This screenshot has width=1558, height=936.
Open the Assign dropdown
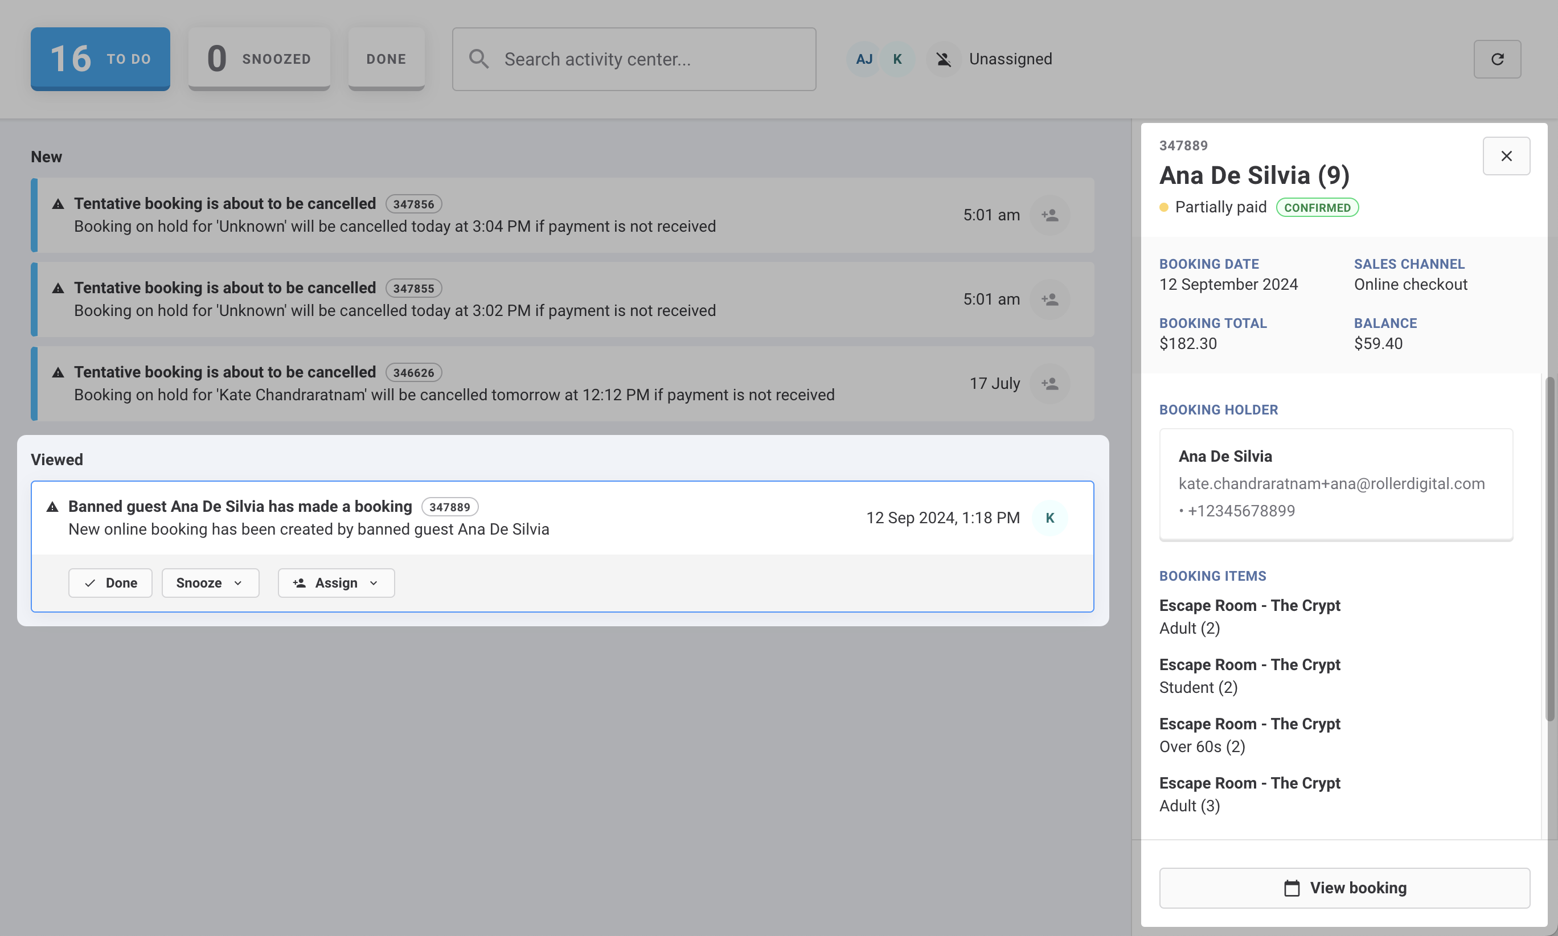pyautogui.click(x=336, y=583)
